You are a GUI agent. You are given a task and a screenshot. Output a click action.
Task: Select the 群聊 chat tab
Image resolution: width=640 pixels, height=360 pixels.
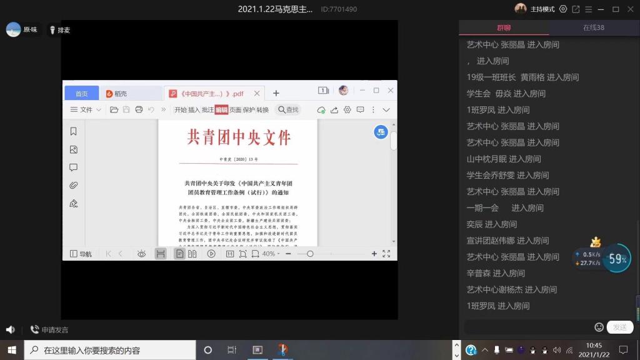click(504, 27)
